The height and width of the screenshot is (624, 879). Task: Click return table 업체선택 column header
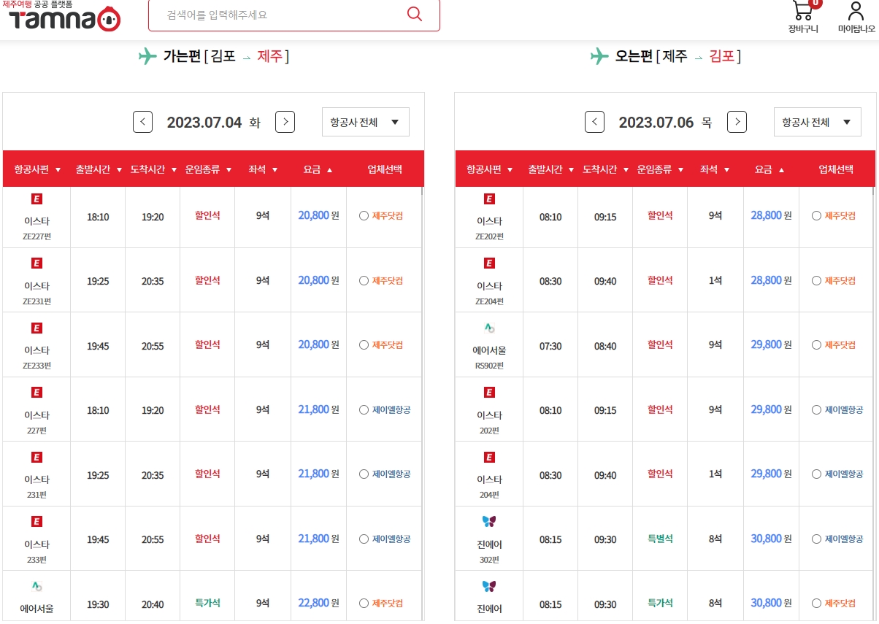[x=837, y=169]
